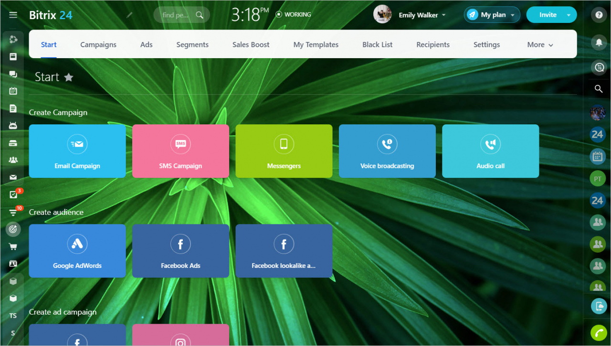Image resolution: width=611 pixels, height=346 pixels.
Task: Open the Sales Boost tab
Action: coord(251,44)
